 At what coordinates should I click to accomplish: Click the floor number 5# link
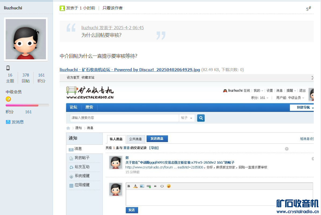[308, 9]
